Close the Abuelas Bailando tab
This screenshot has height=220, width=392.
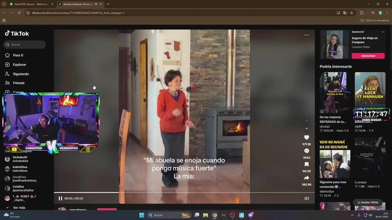pyautogui.click(x=101, y=4)
